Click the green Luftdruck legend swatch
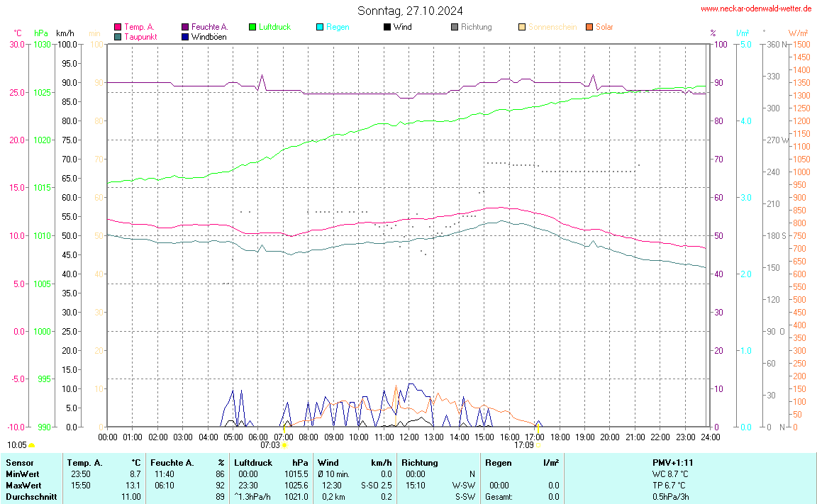Image resolution: width=817 pixels, height=504 pixels. [252, 27]
